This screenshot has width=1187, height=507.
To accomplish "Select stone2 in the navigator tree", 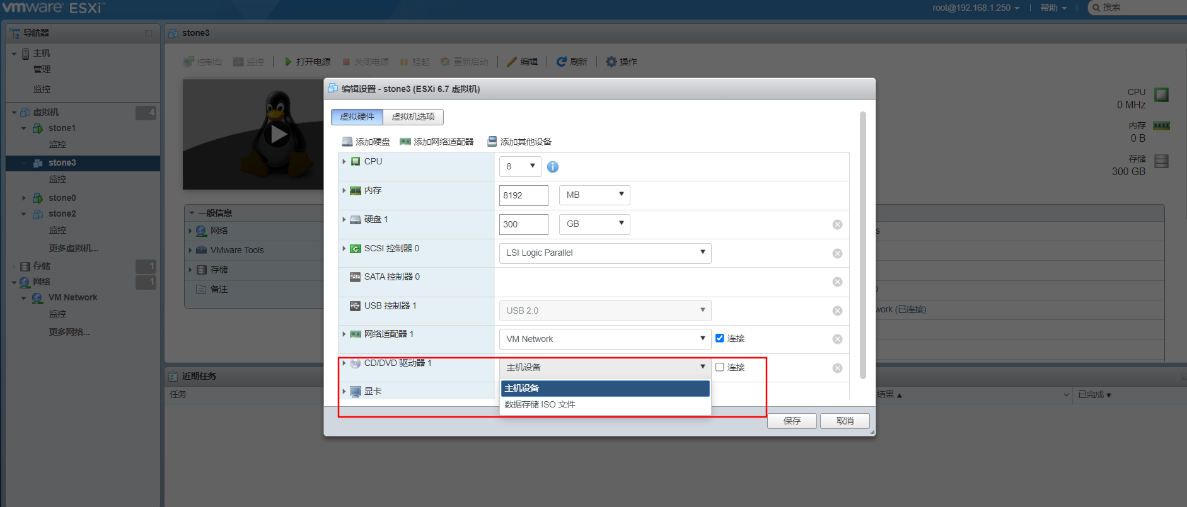I will click(x=62, y=214).
